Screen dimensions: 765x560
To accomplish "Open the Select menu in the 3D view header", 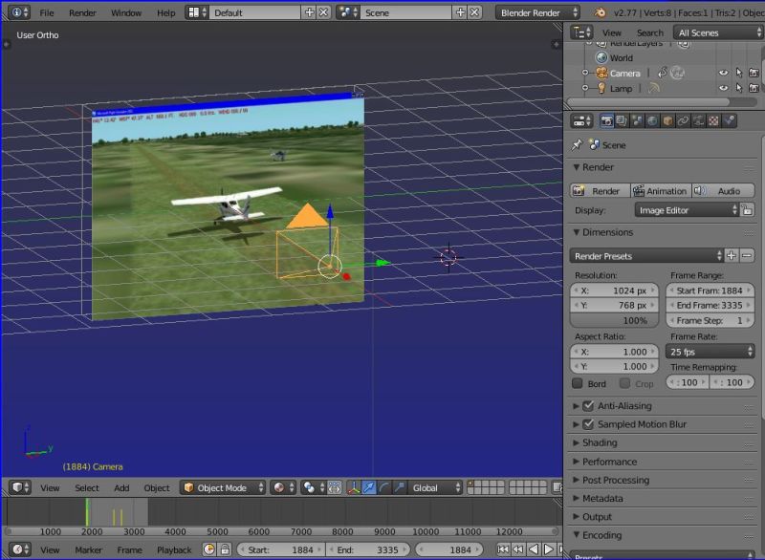I will click(x=87, y=487).
